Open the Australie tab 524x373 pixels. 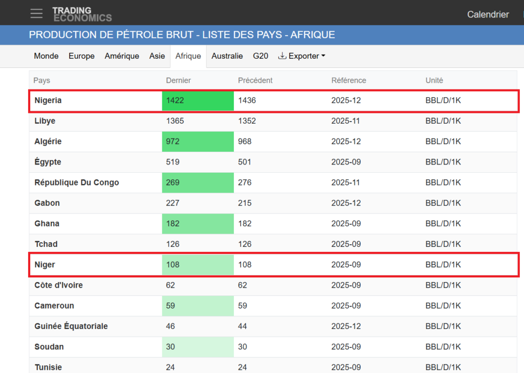[x=227, y=56]
